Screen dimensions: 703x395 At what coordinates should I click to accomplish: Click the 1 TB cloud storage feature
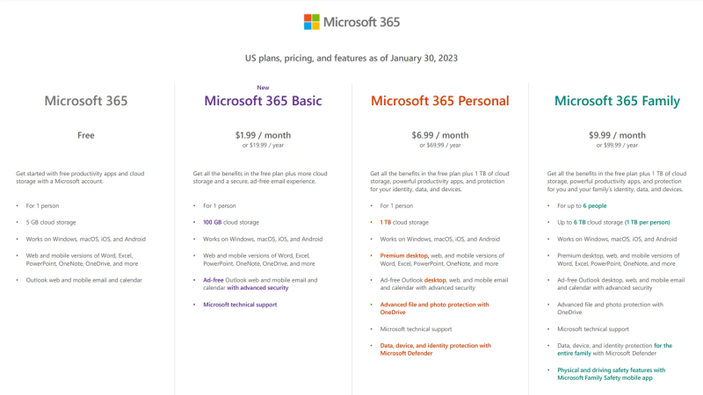click(x=404, y=222)
